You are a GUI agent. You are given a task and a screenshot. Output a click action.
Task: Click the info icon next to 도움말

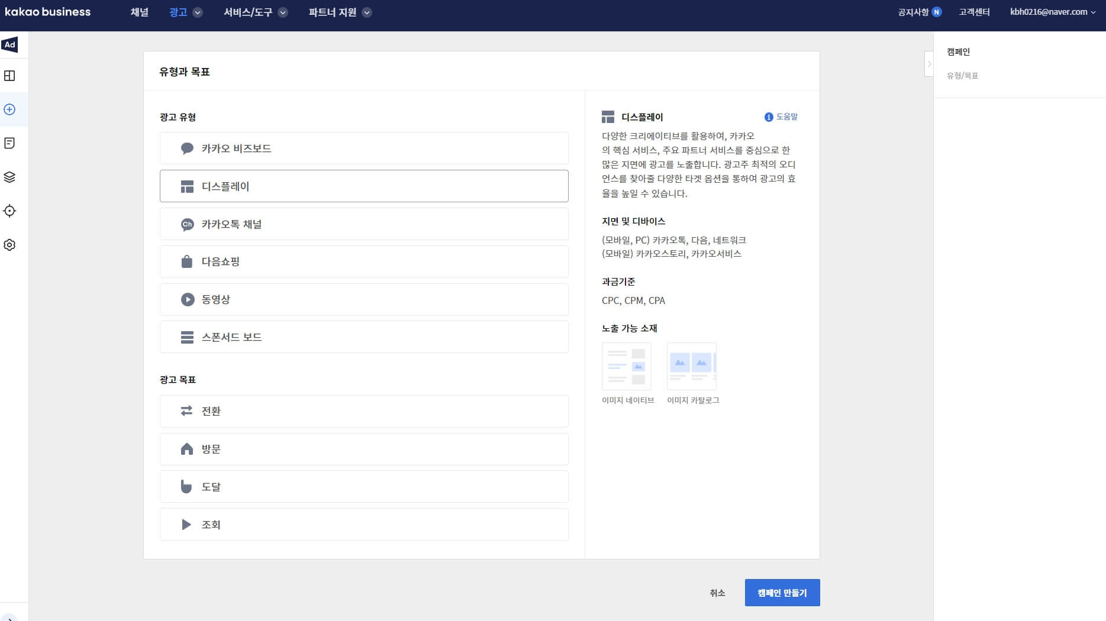pos(769,117)
